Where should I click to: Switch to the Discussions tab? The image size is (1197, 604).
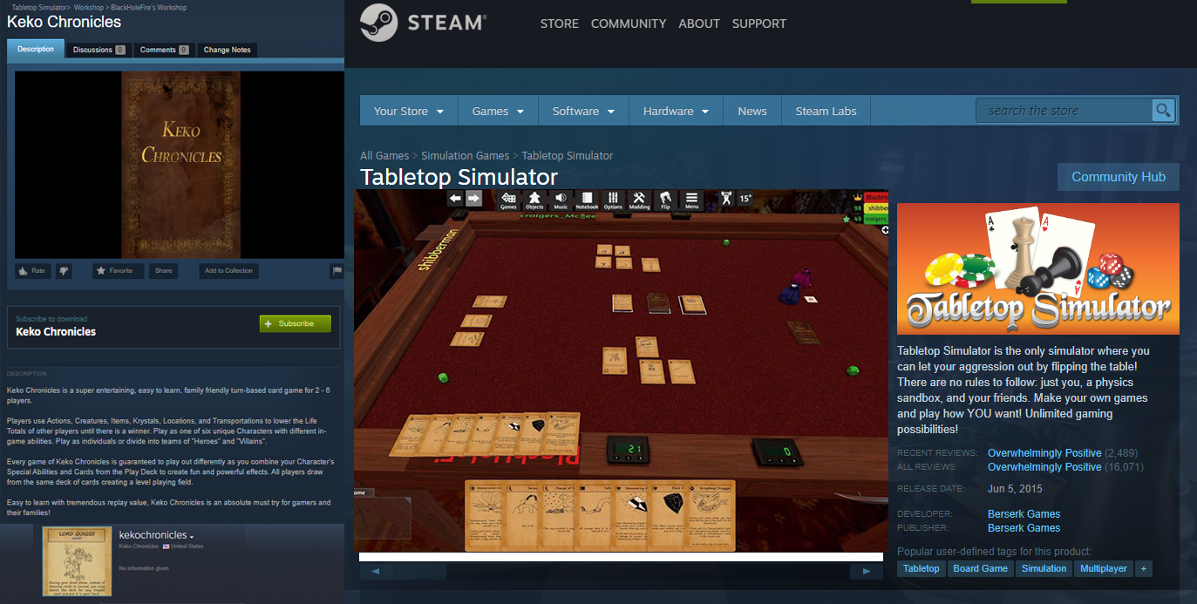(x=99, y=50)
